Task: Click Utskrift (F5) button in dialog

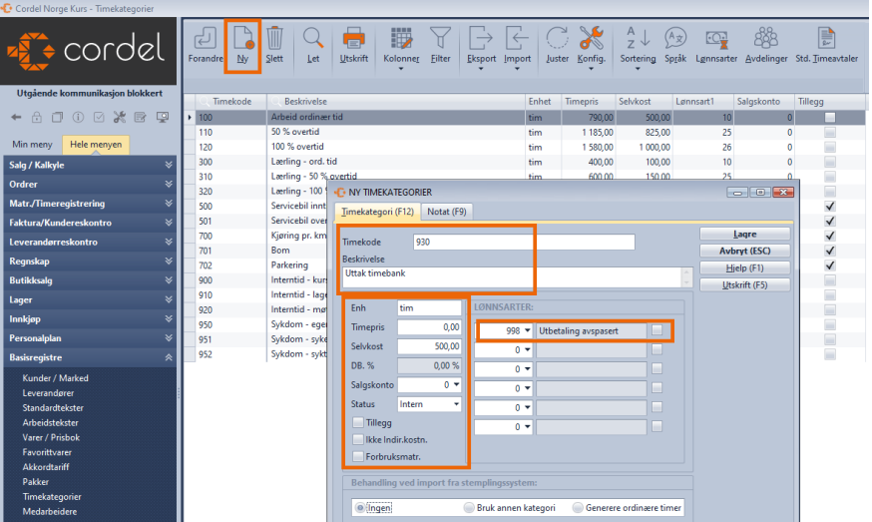Action: coord(744,284)
